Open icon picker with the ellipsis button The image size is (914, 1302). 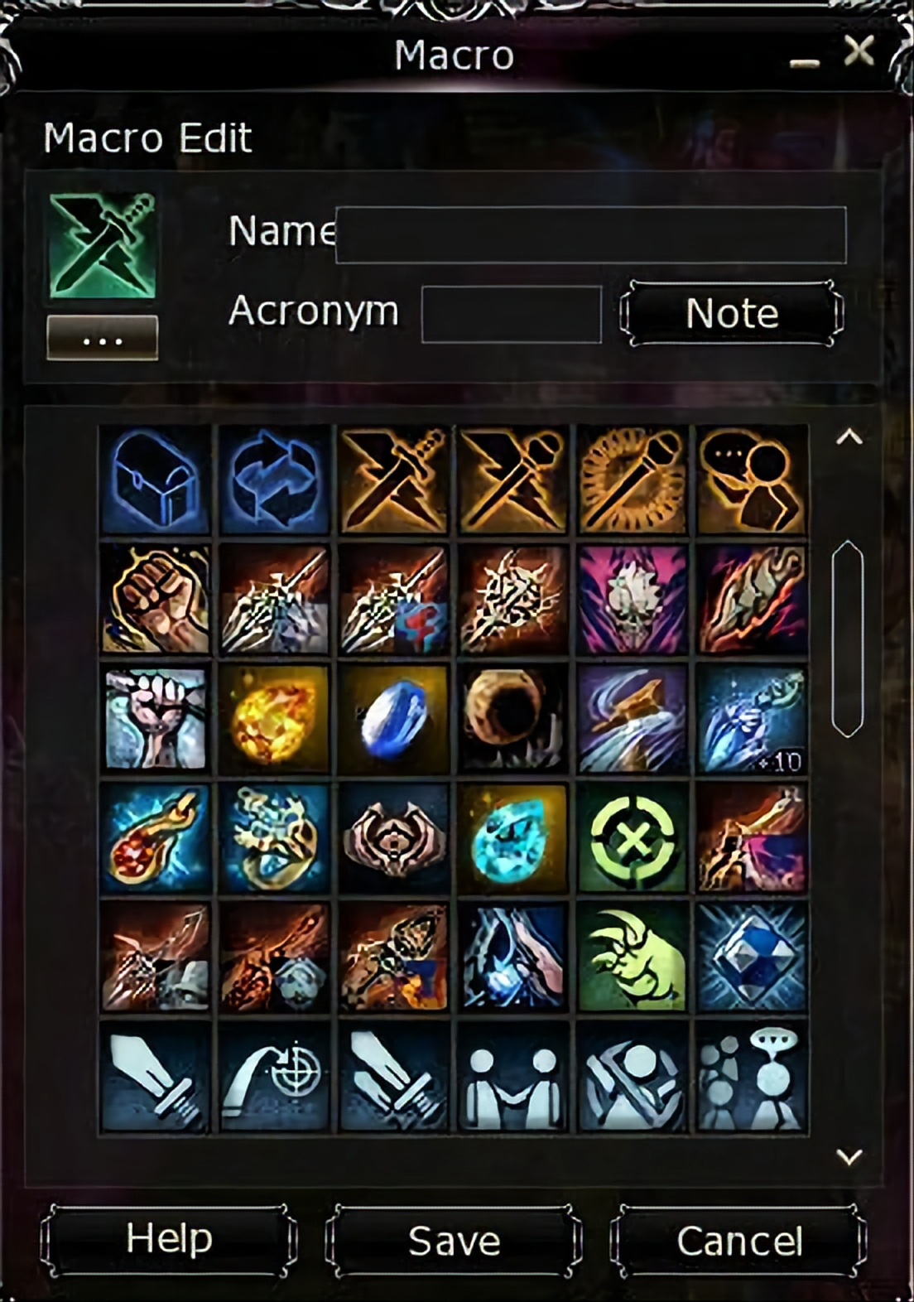[103, 338]
